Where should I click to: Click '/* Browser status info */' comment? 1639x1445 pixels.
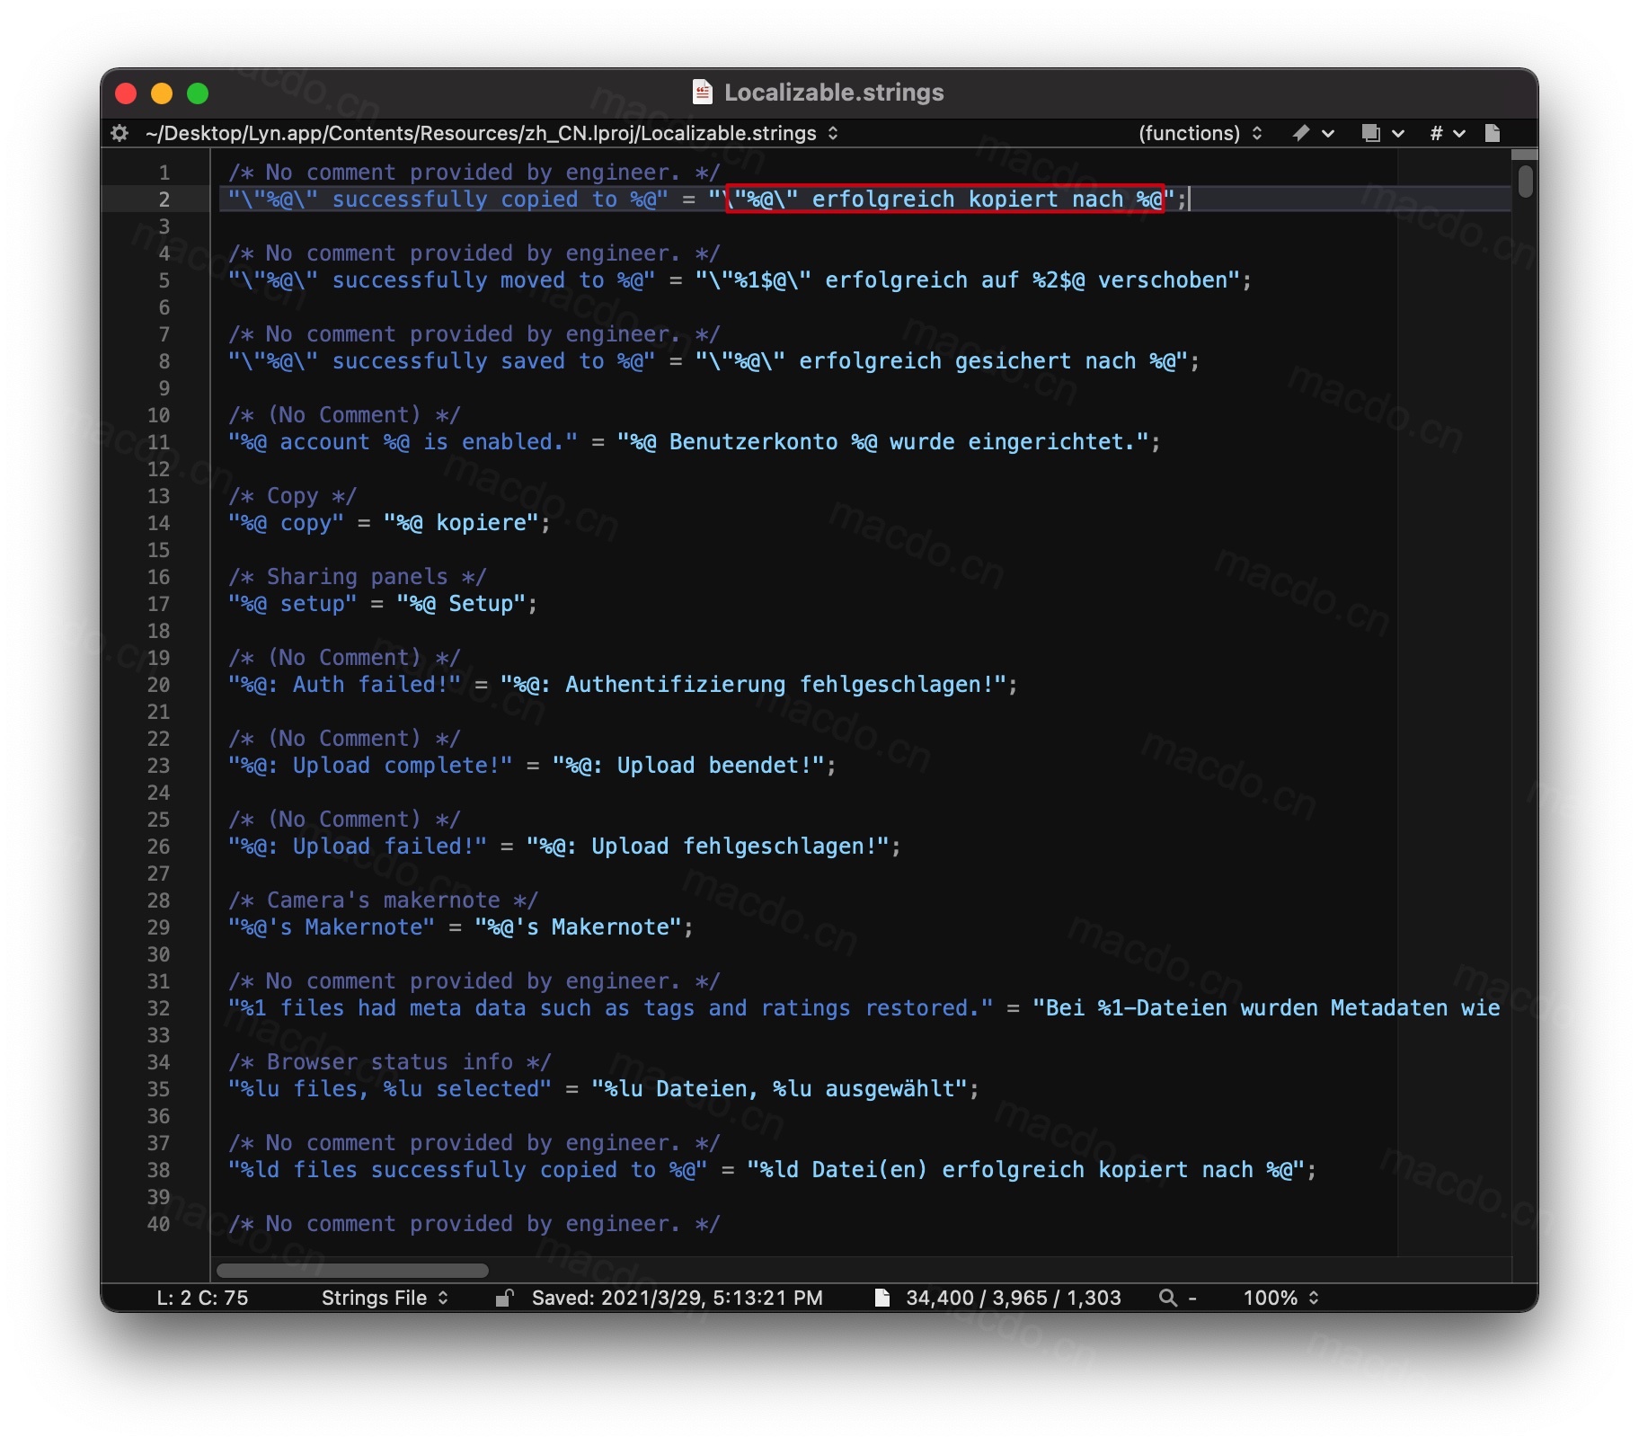(x=389, y=1062)
